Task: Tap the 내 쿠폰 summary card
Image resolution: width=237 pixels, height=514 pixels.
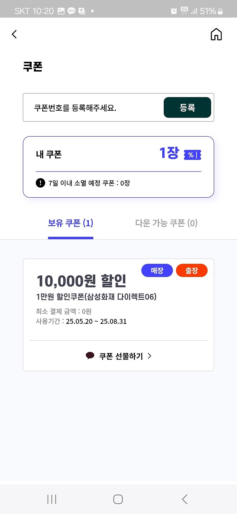Action: (118, 166)
